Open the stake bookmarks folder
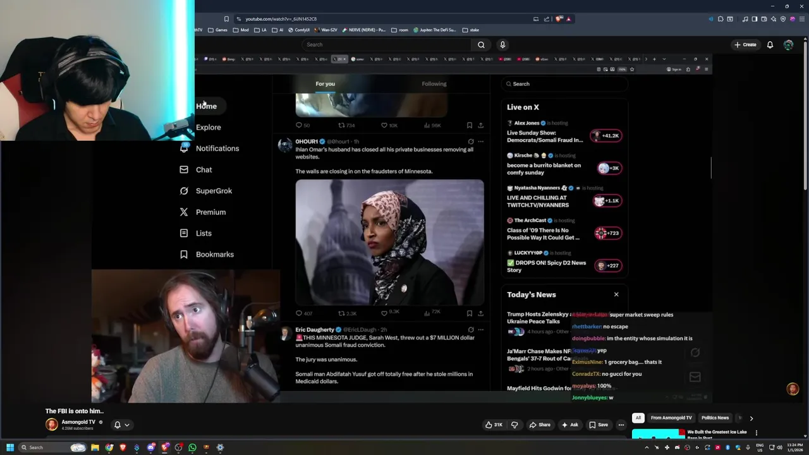The height and width of the screenshot is (455, 809). point(471,30)
